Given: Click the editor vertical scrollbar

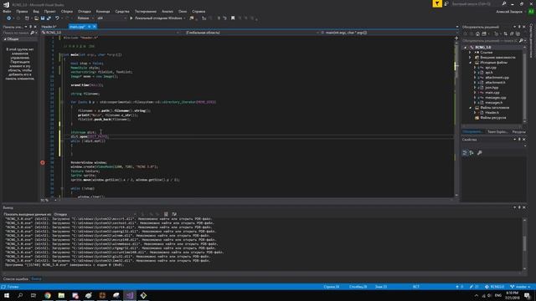Looking at the screenshot, I should coord(456,116).
